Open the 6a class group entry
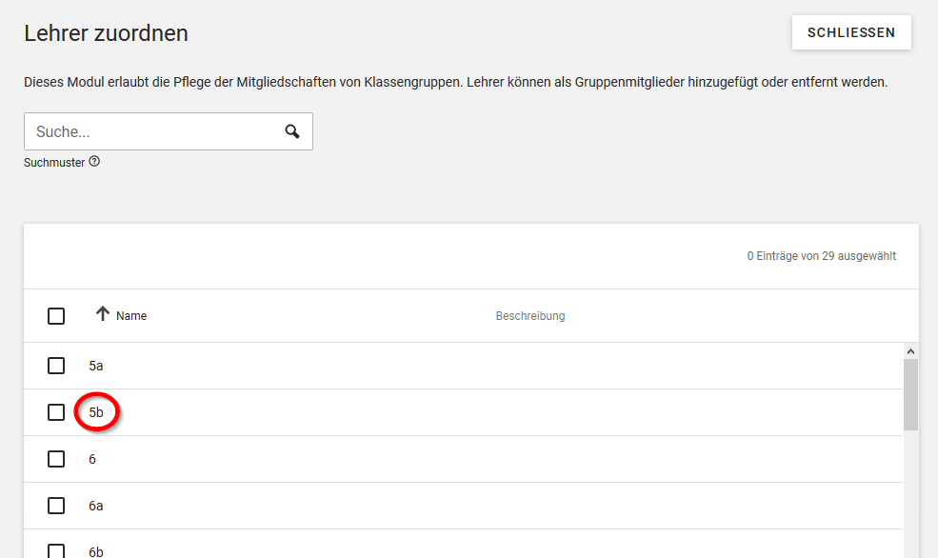 96,506
